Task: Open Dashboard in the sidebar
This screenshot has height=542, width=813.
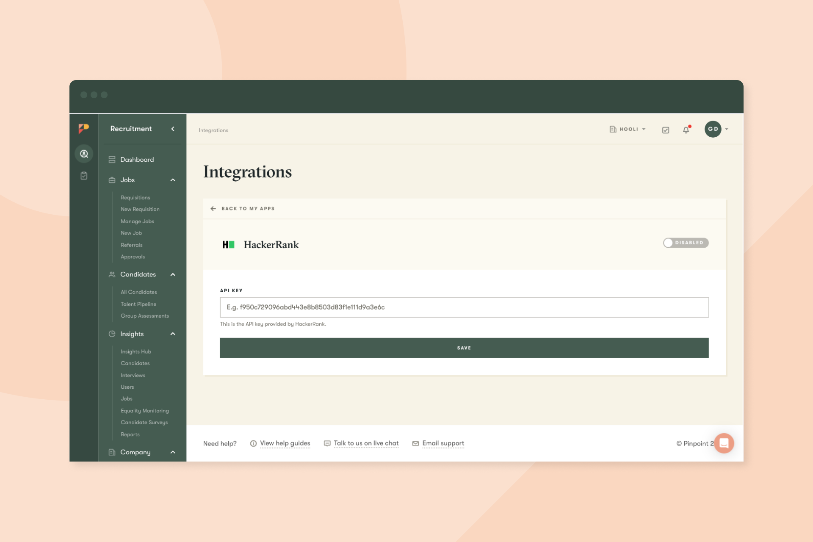Action: pos(137,160)
